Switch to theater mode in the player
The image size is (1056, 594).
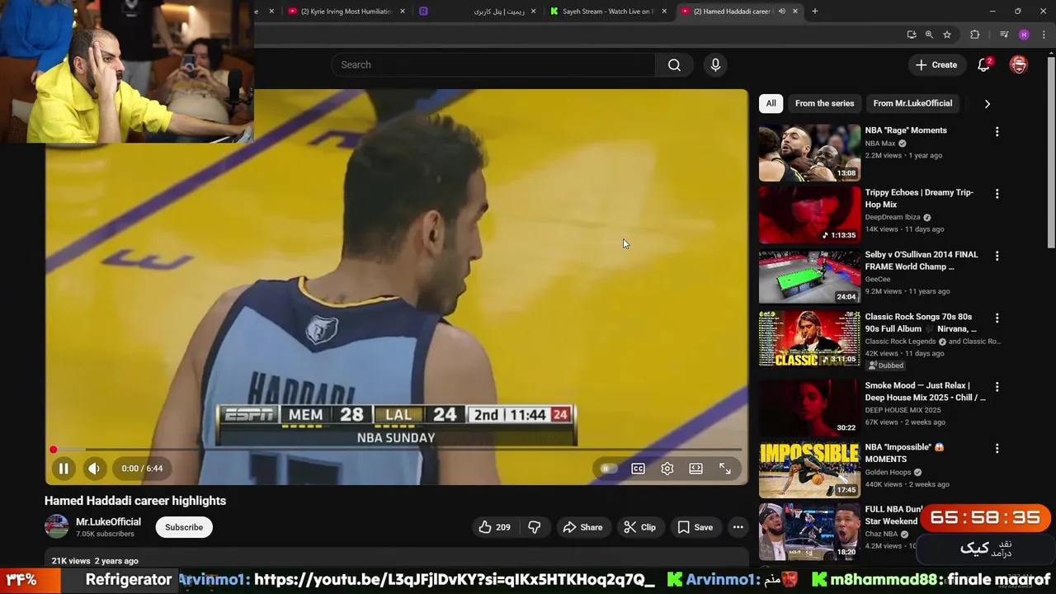point(695,469)
